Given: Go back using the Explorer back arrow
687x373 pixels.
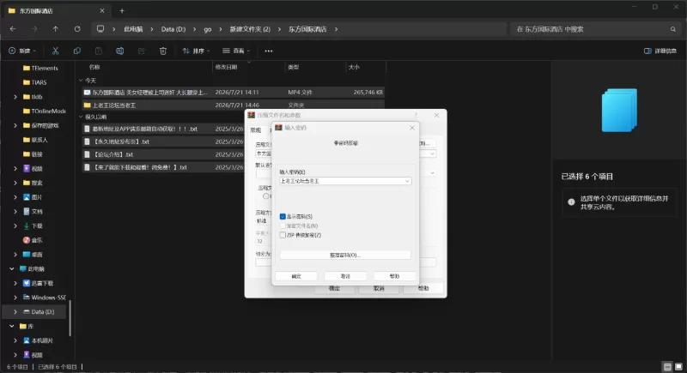Looking at the screenshot, I should (x=13, y=29).
